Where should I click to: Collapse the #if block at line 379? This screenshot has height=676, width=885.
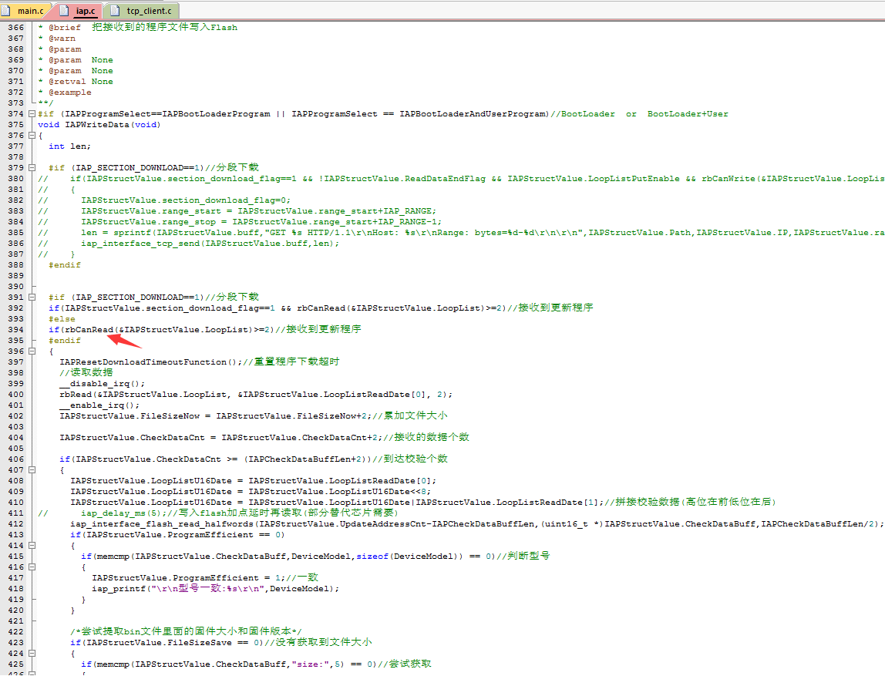coord(32,167)
